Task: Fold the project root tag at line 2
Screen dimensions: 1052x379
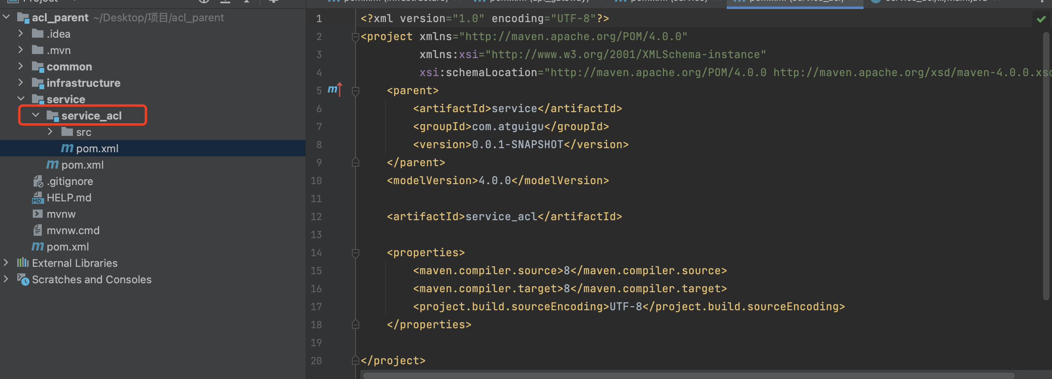Action: tap(356, 37)
